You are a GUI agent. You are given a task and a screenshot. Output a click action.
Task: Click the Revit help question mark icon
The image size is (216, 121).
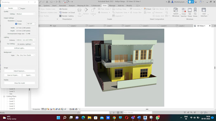click(200, 2)
